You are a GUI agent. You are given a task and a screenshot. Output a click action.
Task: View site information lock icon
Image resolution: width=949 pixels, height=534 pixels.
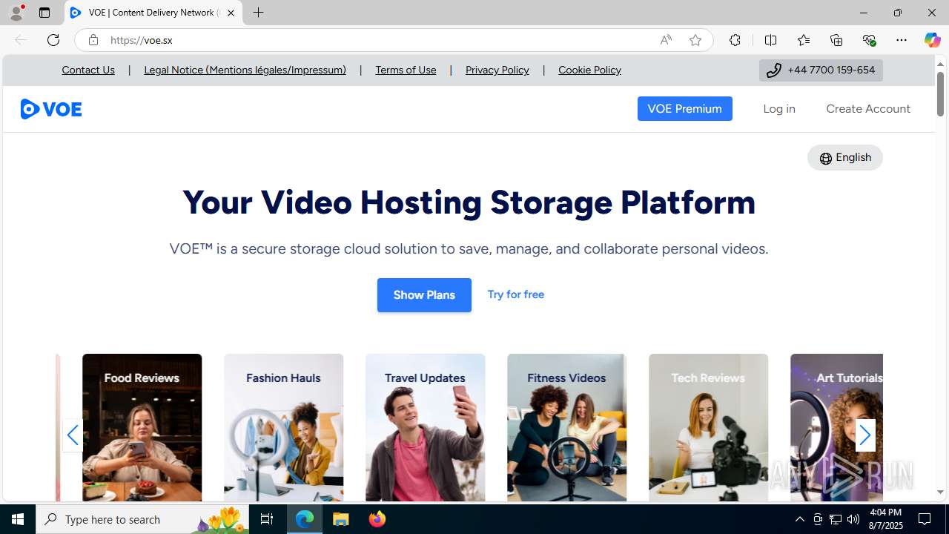(x=93, y=40)
